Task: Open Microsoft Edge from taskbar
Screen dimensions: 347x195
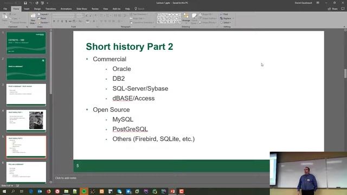Action: pyautogui.click(x=31, y=191)
